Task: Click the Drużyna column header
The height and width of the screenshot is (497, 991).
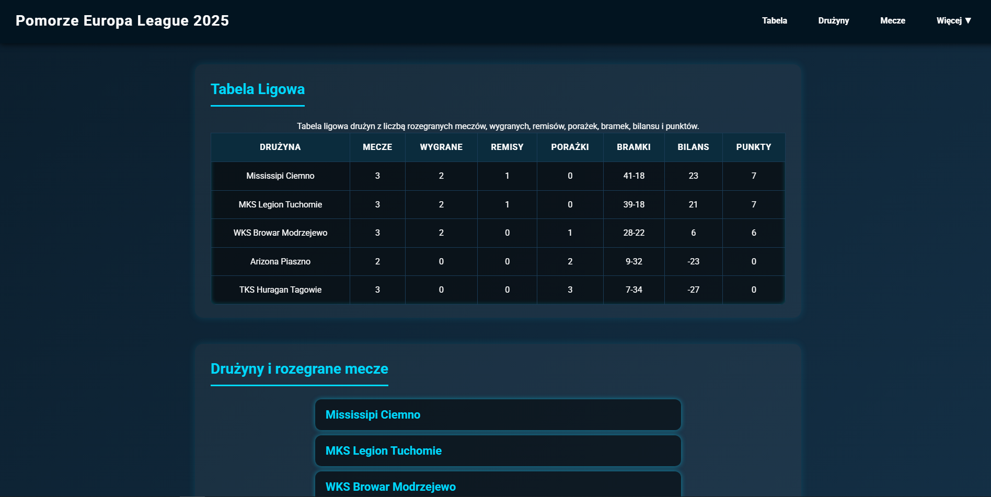Action: 280,147
